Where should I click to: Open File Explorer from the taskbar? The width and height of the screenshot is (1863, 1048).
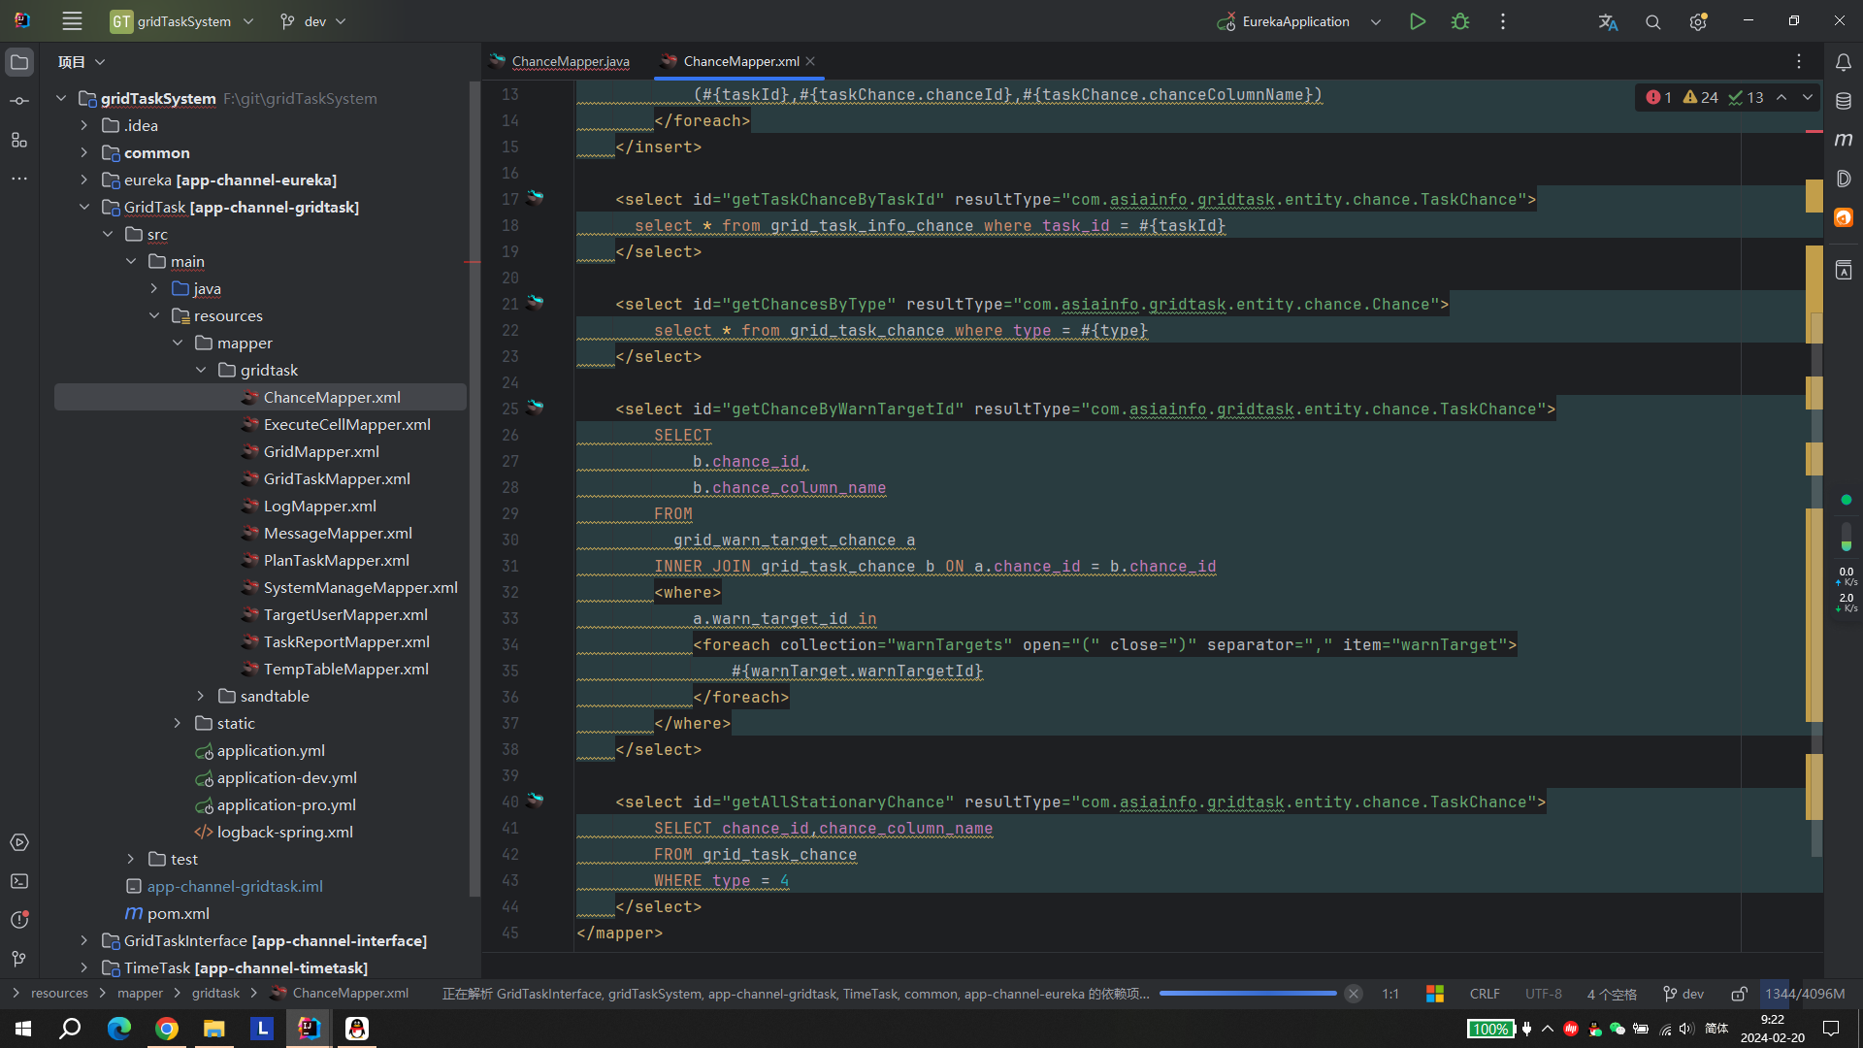pos(213,1029)
